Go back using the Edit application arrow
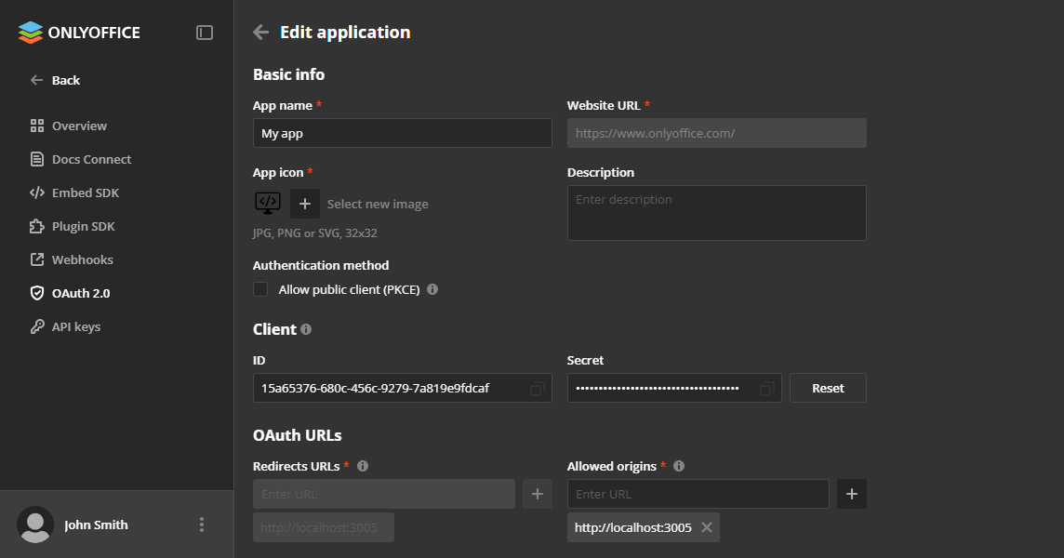Viewport: 1064px width, 558px height. 260,32
